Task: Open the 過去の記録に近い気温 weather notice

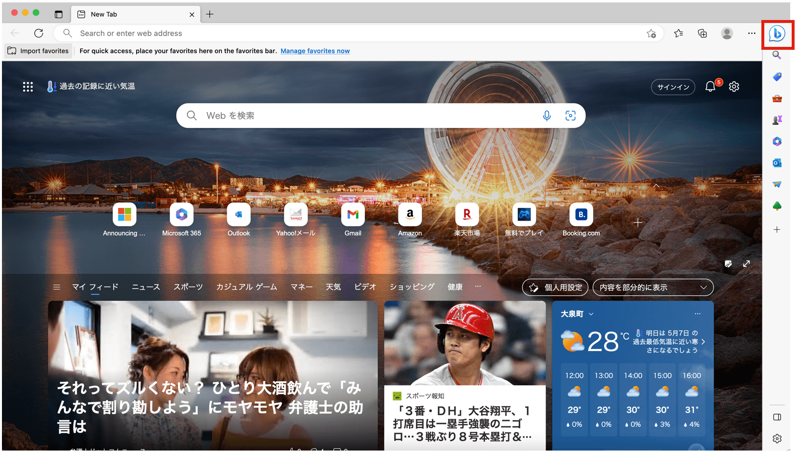Action: [91, 86]
